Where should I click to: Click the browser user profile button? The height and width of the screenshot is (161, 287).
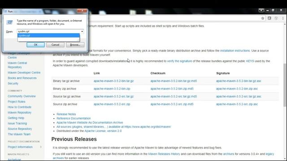pyautogui.click(x=261, y=10)
